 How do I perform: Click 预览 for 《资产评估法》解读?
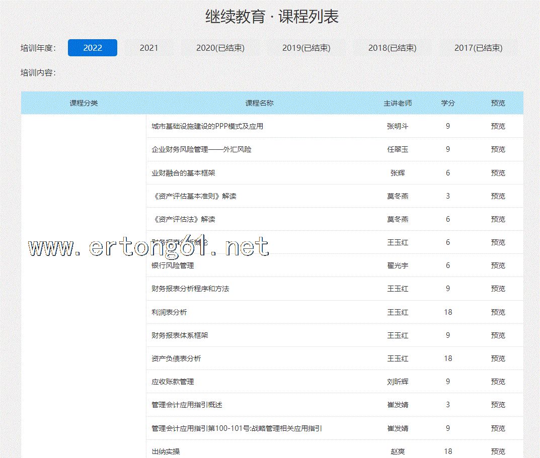pos(498,219)
